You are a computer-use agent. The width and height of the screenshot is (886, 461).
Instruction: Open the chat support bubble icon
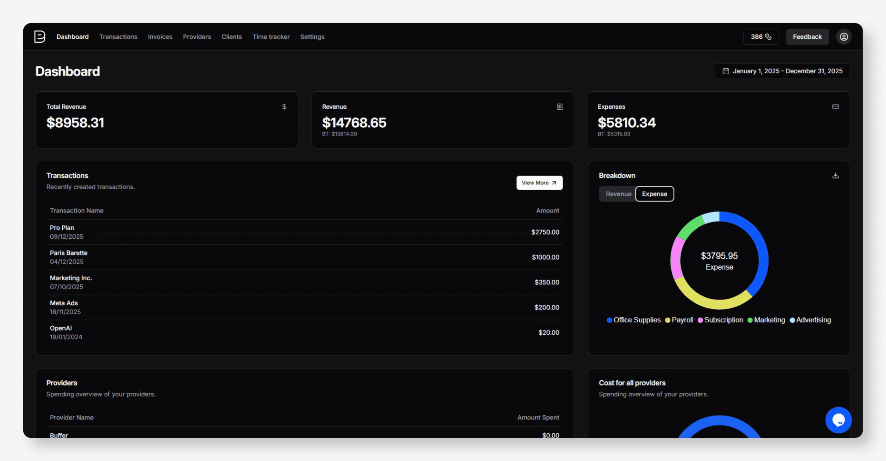pos(838,420)
